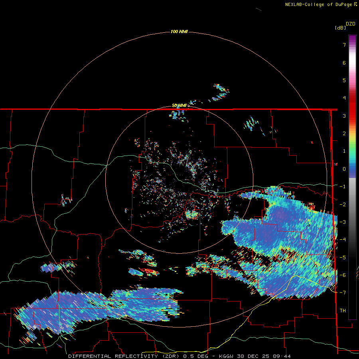359x359 pixels.
Task: Click the 5 tick label on color scale
Action: [x=344, y=80]
